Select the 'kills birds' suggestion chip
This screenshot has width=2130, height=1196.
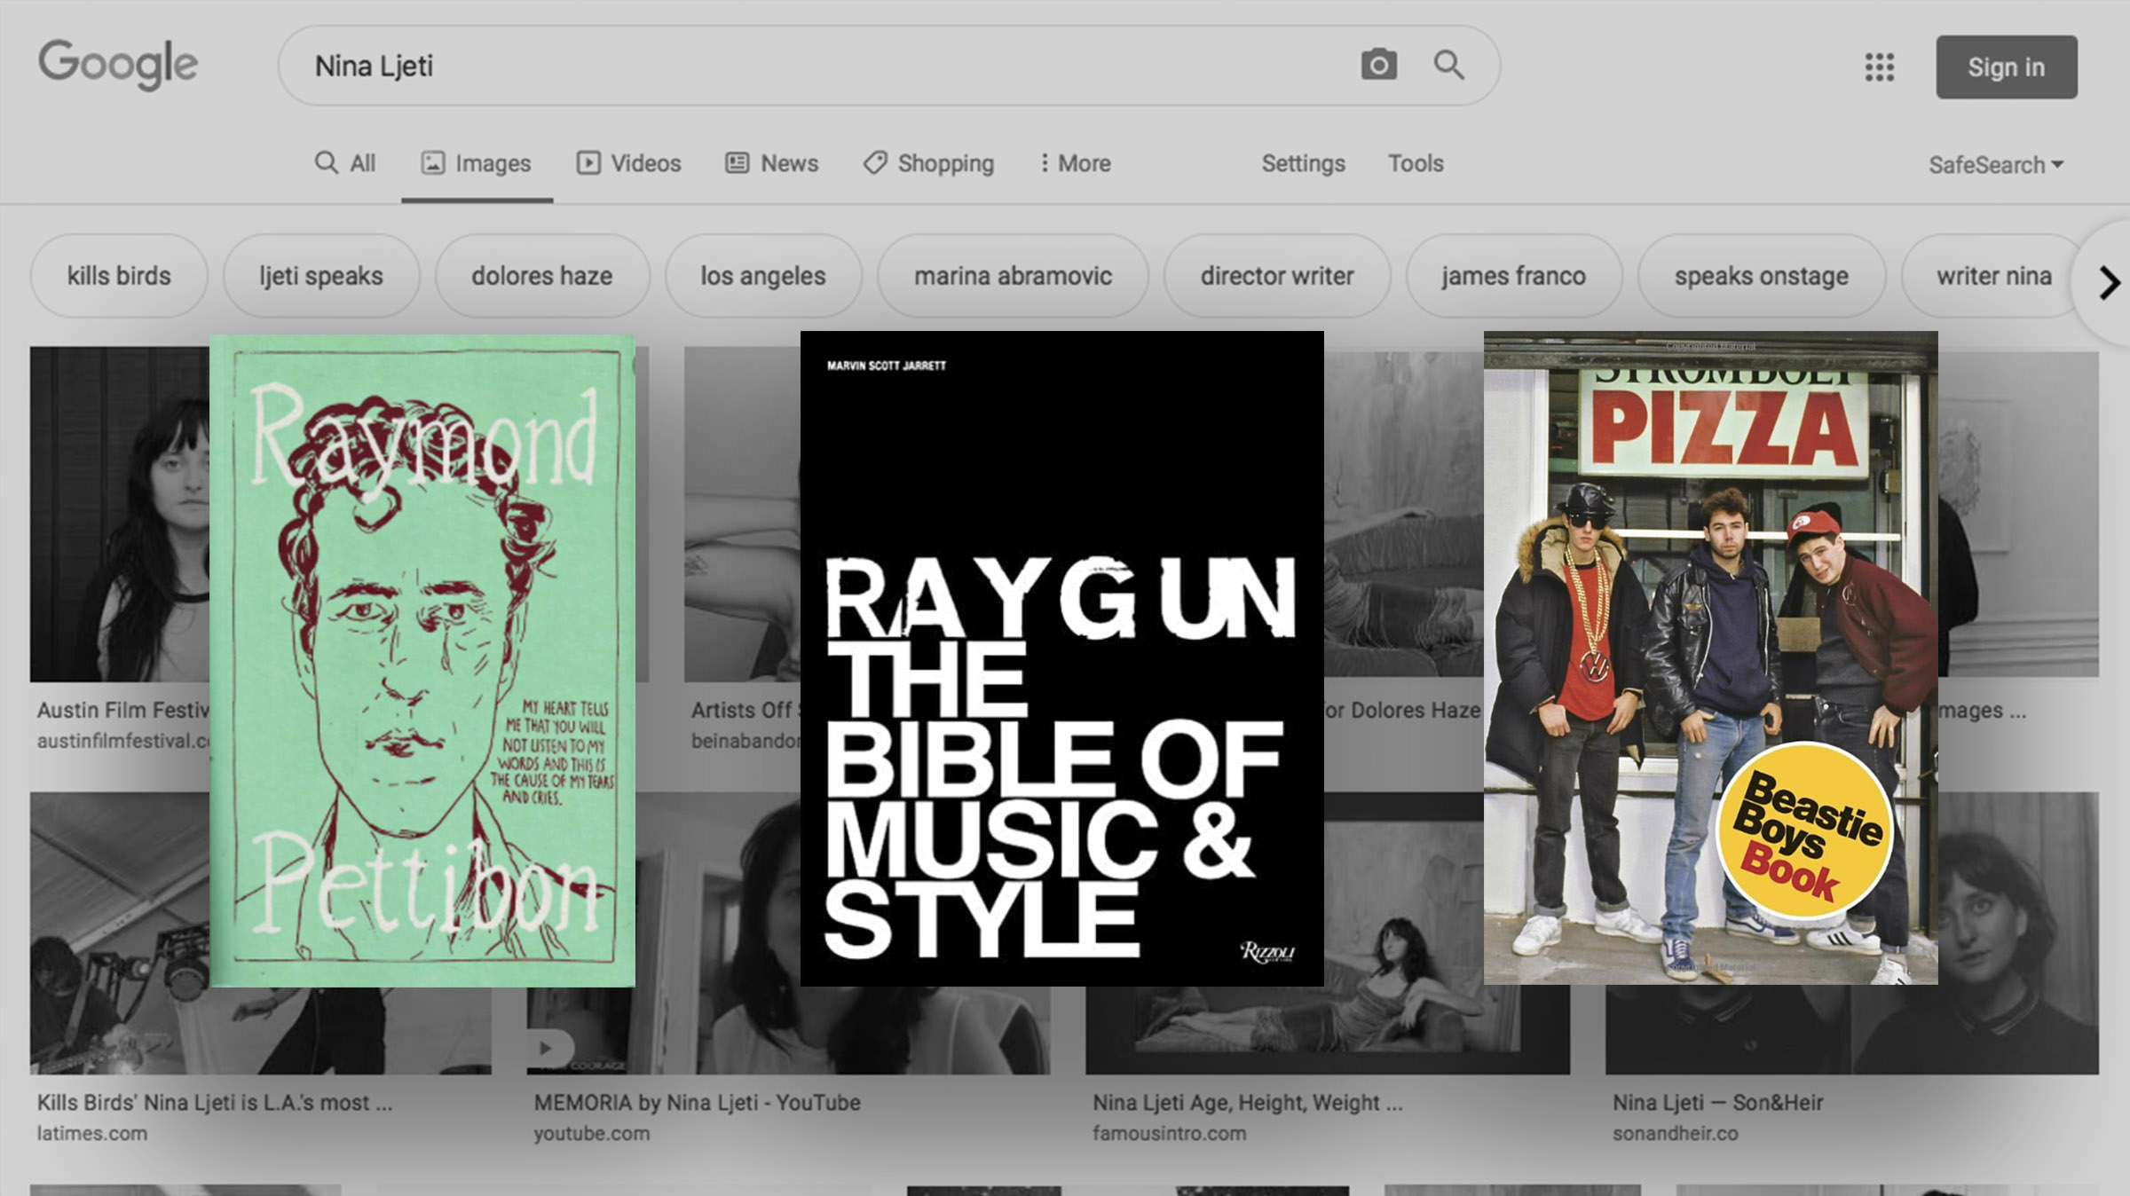[x=119, y=276]
